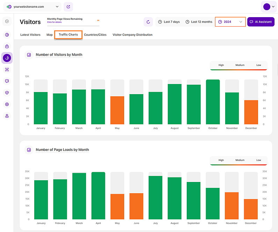Click the 'Click for details' link
The image size is (278, 232).
pos(54,22)
